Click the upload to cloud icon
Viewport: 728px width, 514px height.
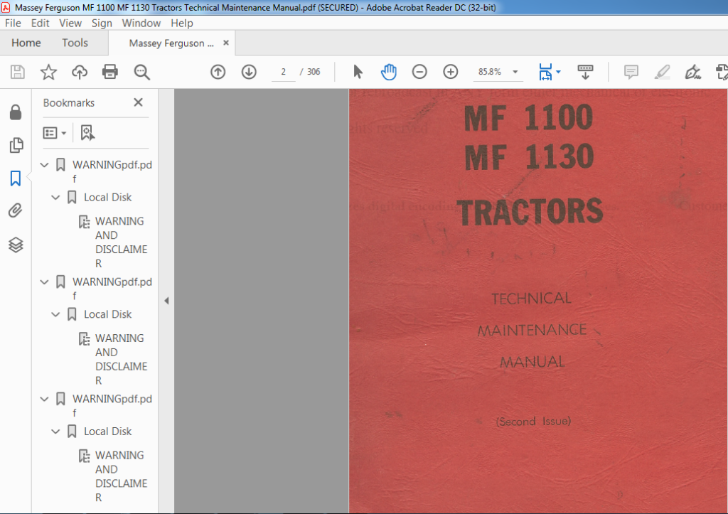[x=80, y=72]
